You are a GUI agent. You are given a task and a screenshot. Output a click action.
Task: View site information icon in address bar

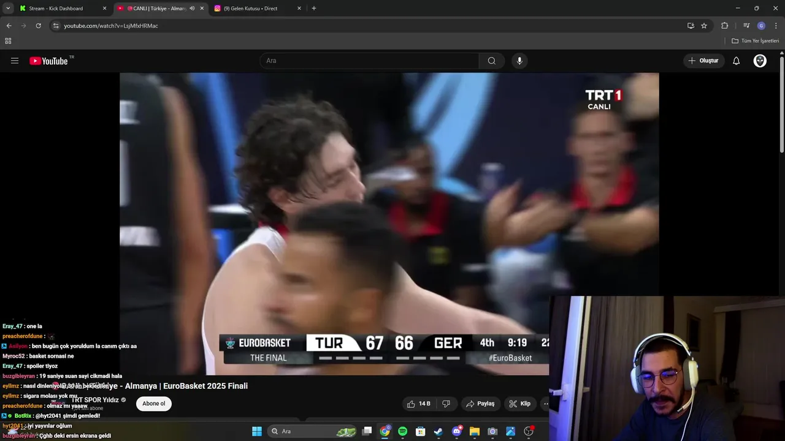tap(56, 26)
